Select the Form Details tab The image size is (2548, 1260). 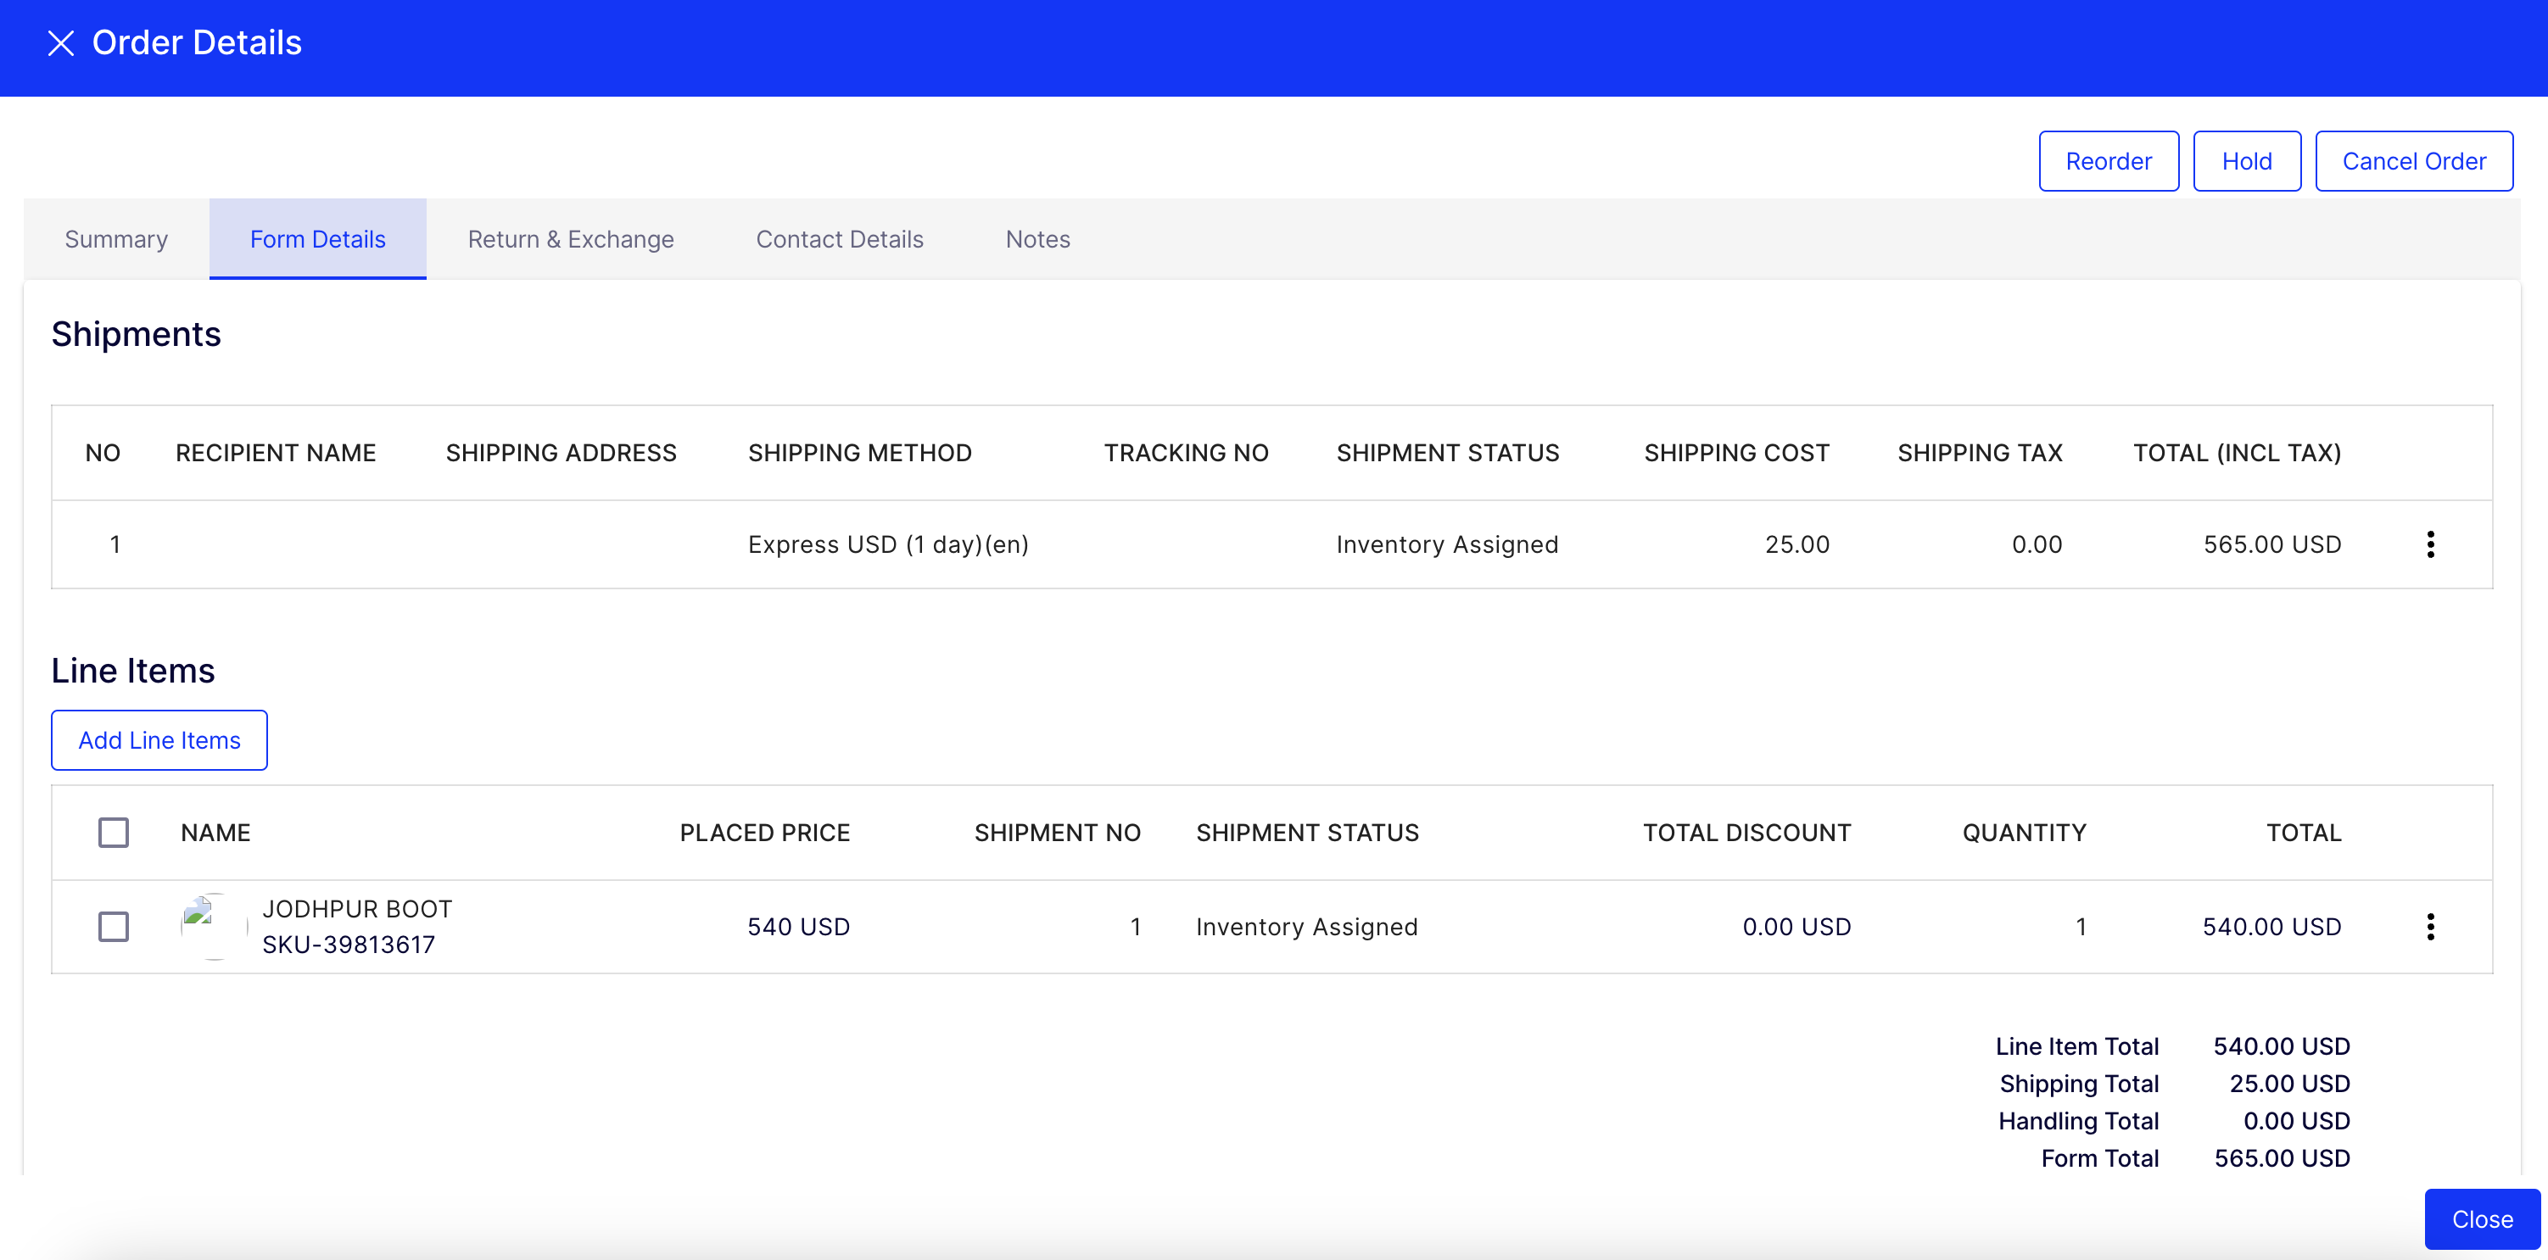[x=317, y=239]
